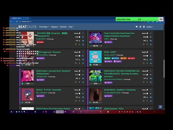Image resolution: width=173 pixels, height=130 pixels.
Task: Add Juggernaut - Revenant to playlist plus icon
Action: tap(79, 63)
